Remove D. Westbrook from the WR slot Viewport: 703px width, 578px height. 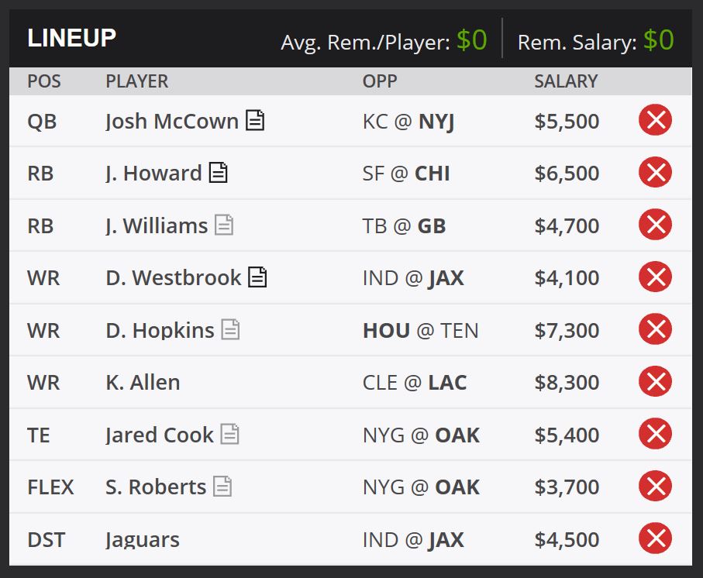coord(655,277)
